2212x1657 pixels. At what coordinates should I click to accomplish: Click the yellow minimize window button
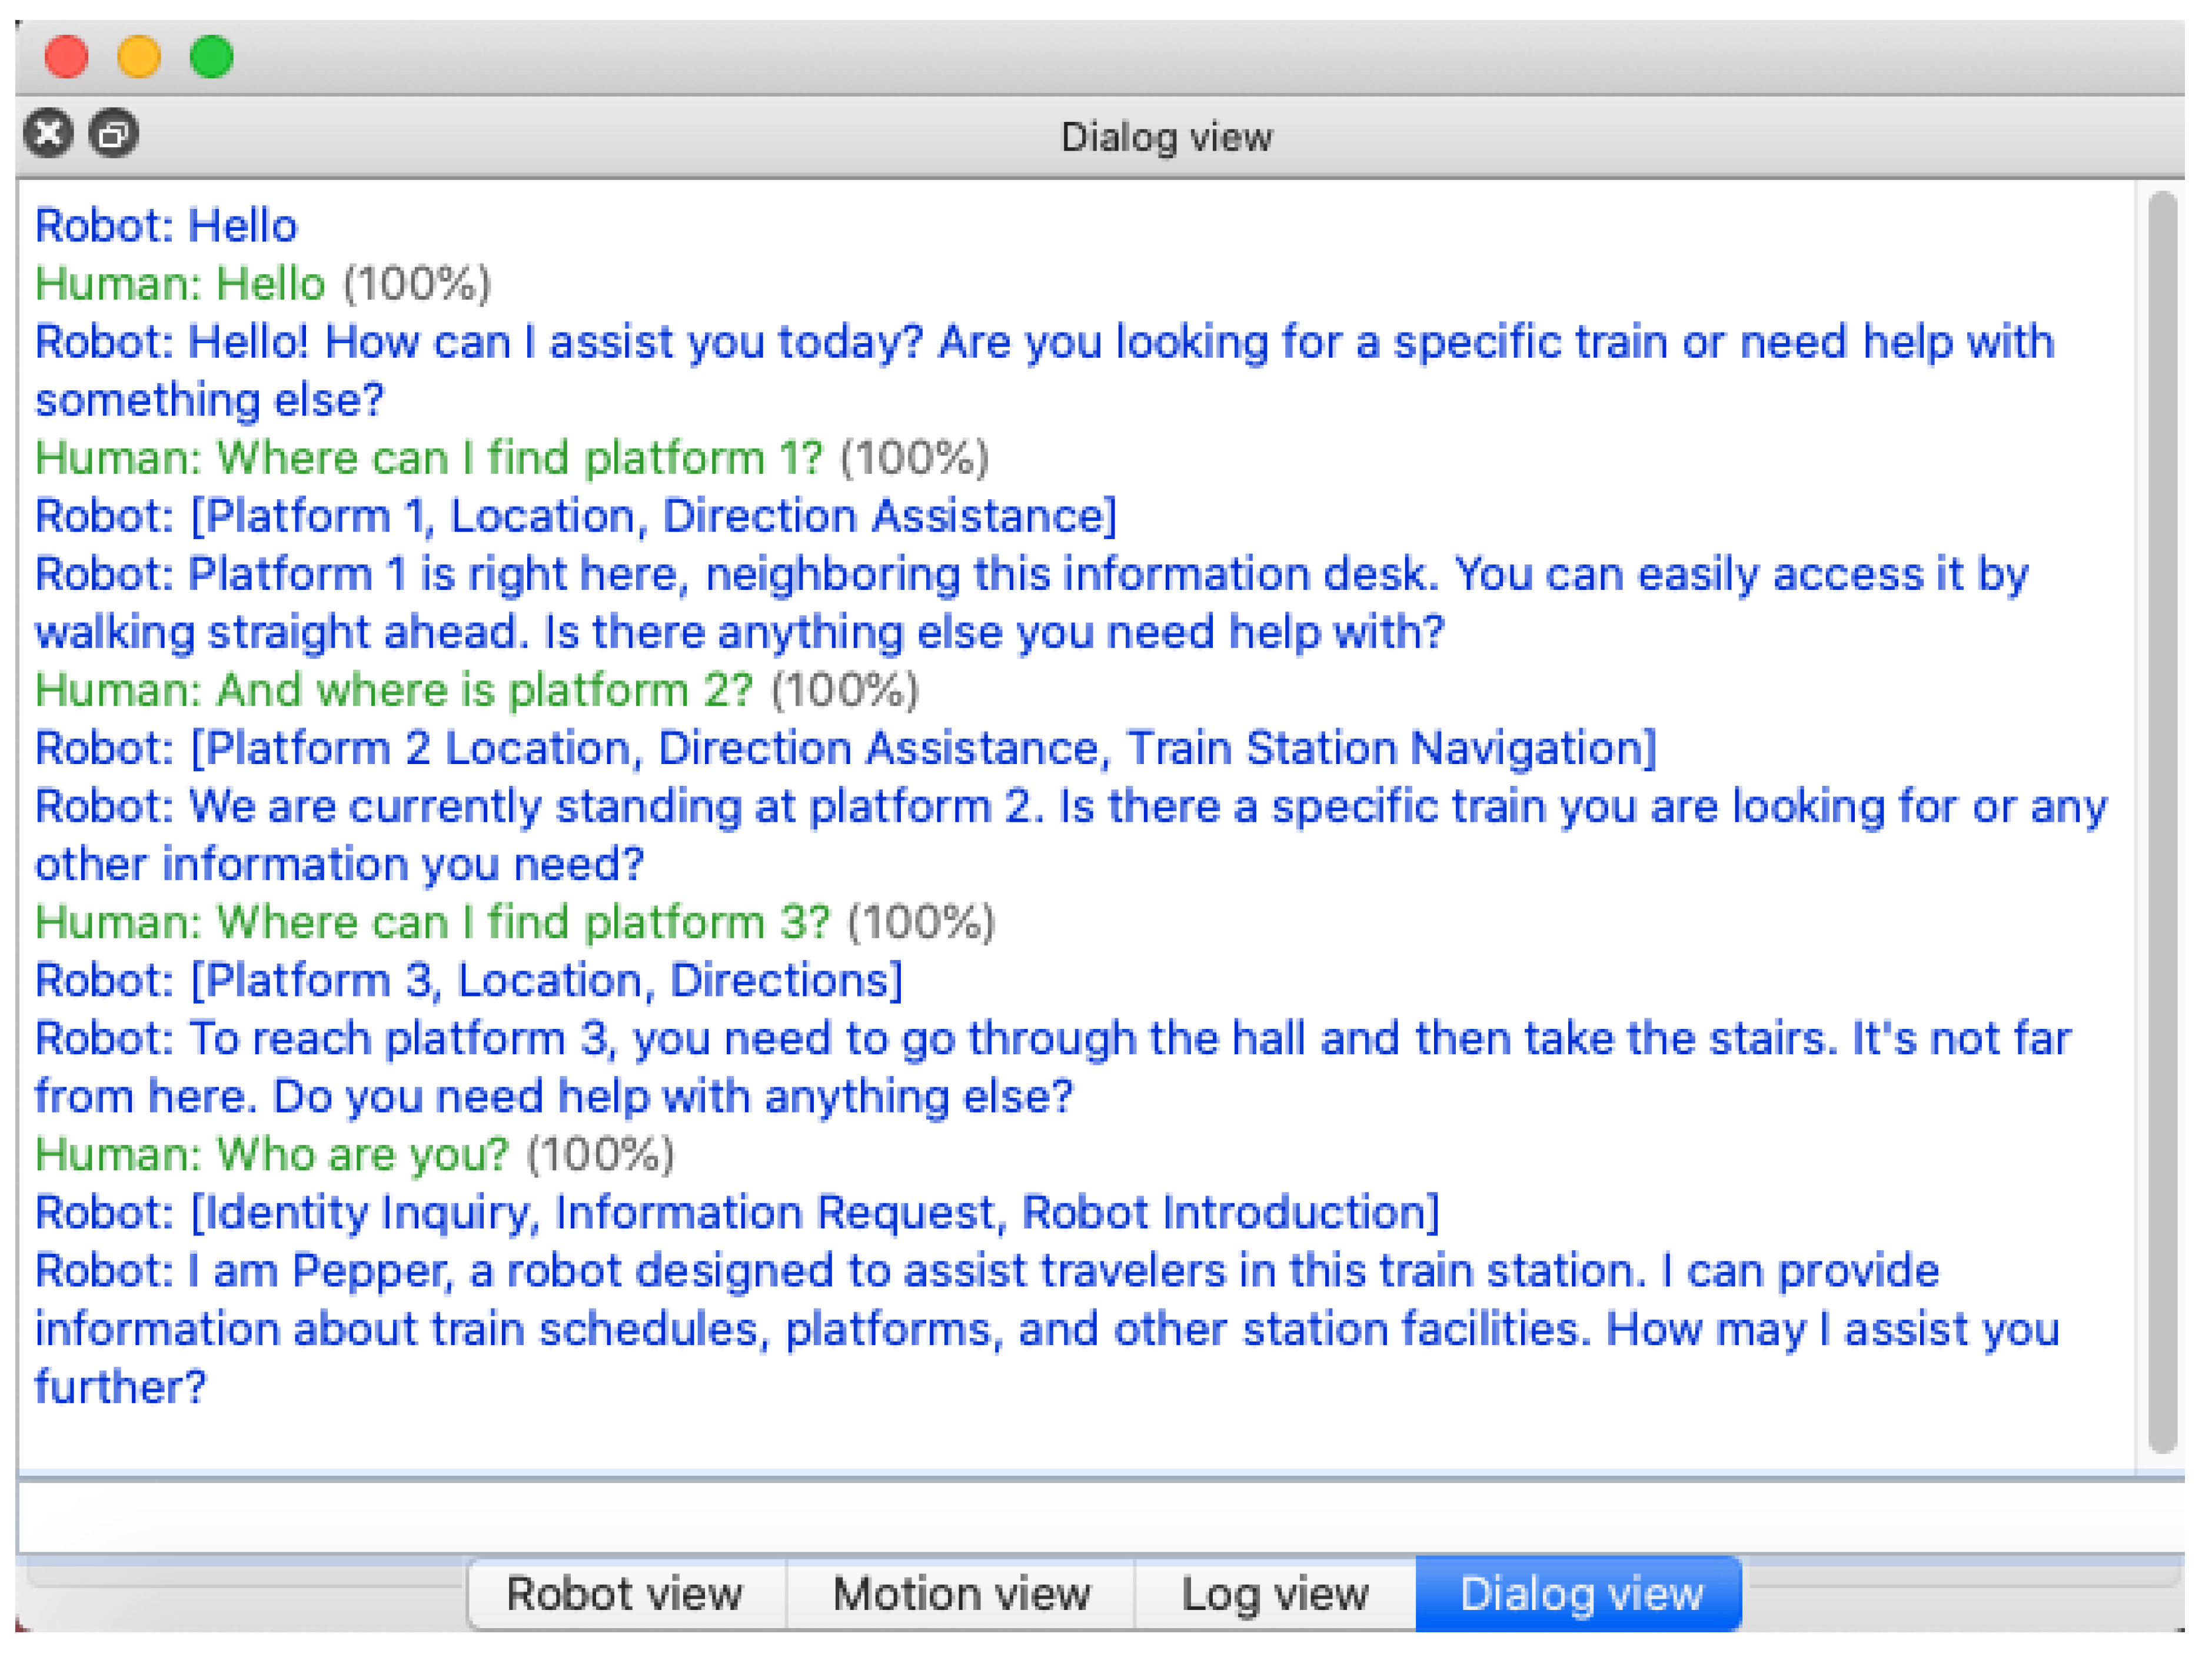[139, 56]
